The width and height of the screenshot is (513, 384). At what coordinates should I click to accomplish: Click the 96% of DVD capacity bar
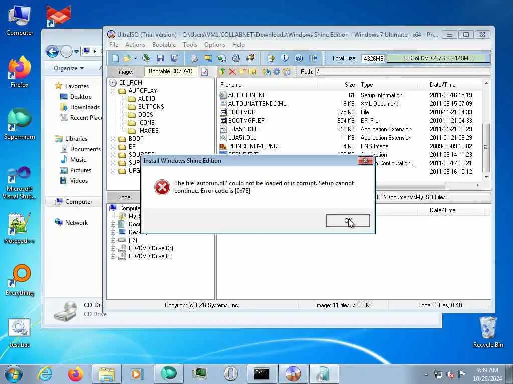click(x=438, y=58)
